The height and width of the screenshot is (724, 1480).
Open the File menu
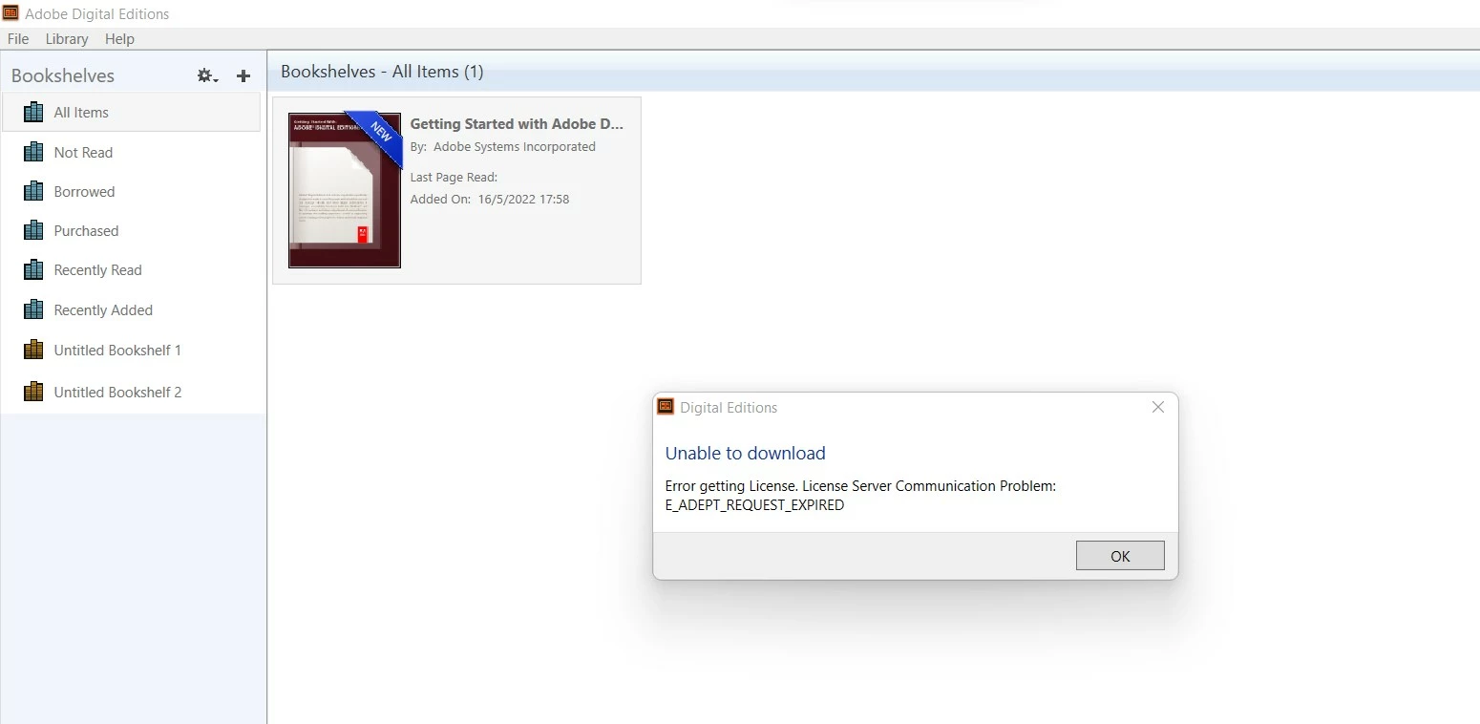18,39
